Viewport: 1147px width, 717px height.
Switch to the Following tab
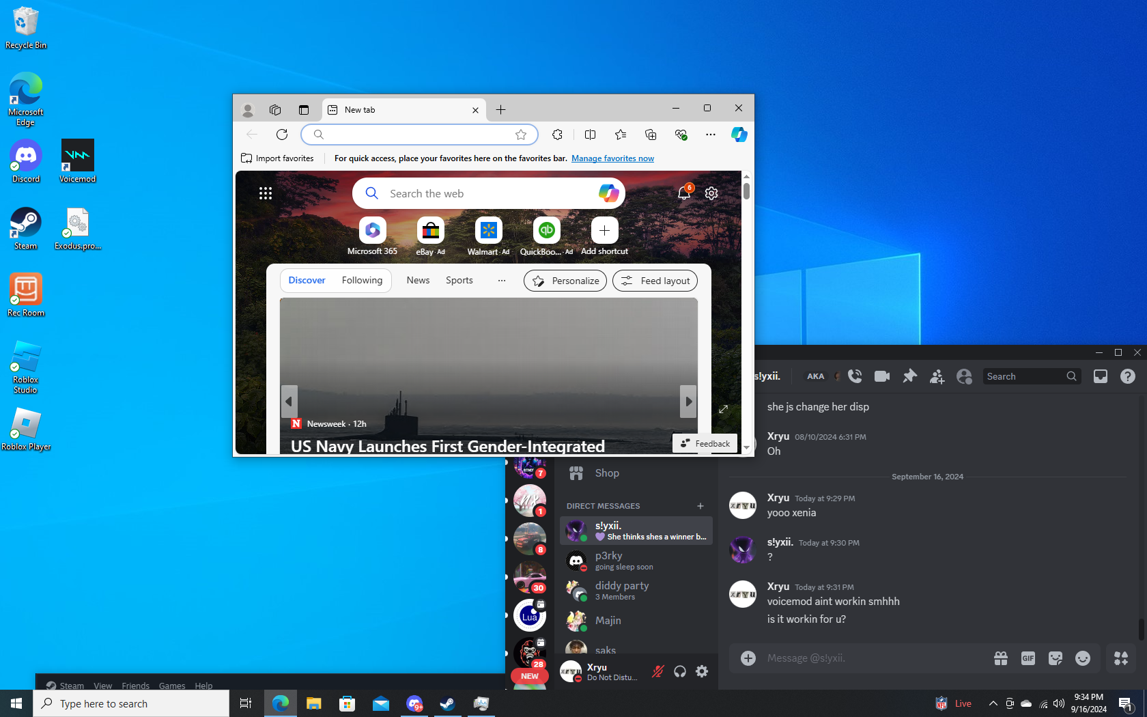pyautogui.click(x=362, y=281)
